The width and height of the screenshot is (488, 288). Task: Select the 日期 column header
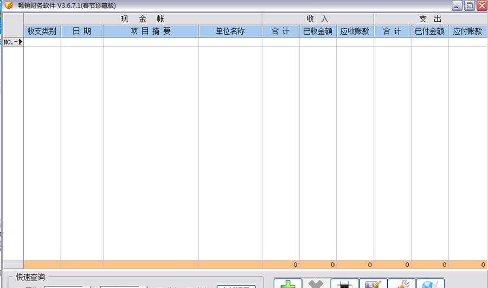82,31
